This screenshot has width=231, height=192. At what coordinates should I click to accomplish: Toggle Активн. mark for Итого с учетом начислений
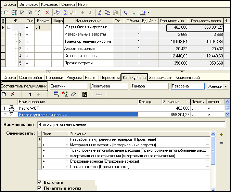click(x=209, y=115)
